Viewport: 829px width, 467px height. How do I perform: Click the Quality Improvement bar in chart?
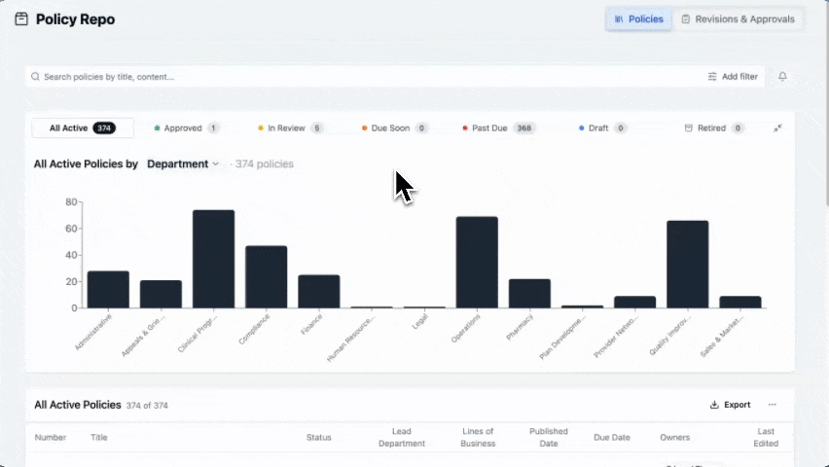tap(687, 265)
